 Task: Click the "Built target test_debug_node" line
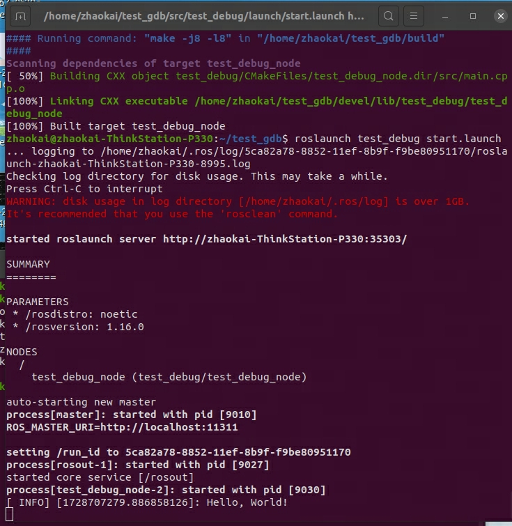click(x=116, y=127)
